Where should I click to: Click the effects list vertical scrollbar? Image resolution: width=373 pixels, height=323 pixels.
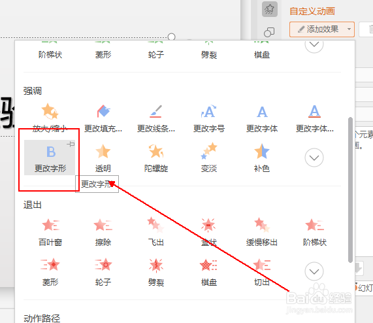[x=350, y=190]
